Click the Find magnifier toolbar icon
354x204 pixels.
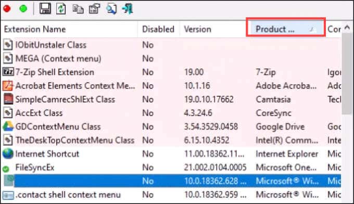[111, 9]
